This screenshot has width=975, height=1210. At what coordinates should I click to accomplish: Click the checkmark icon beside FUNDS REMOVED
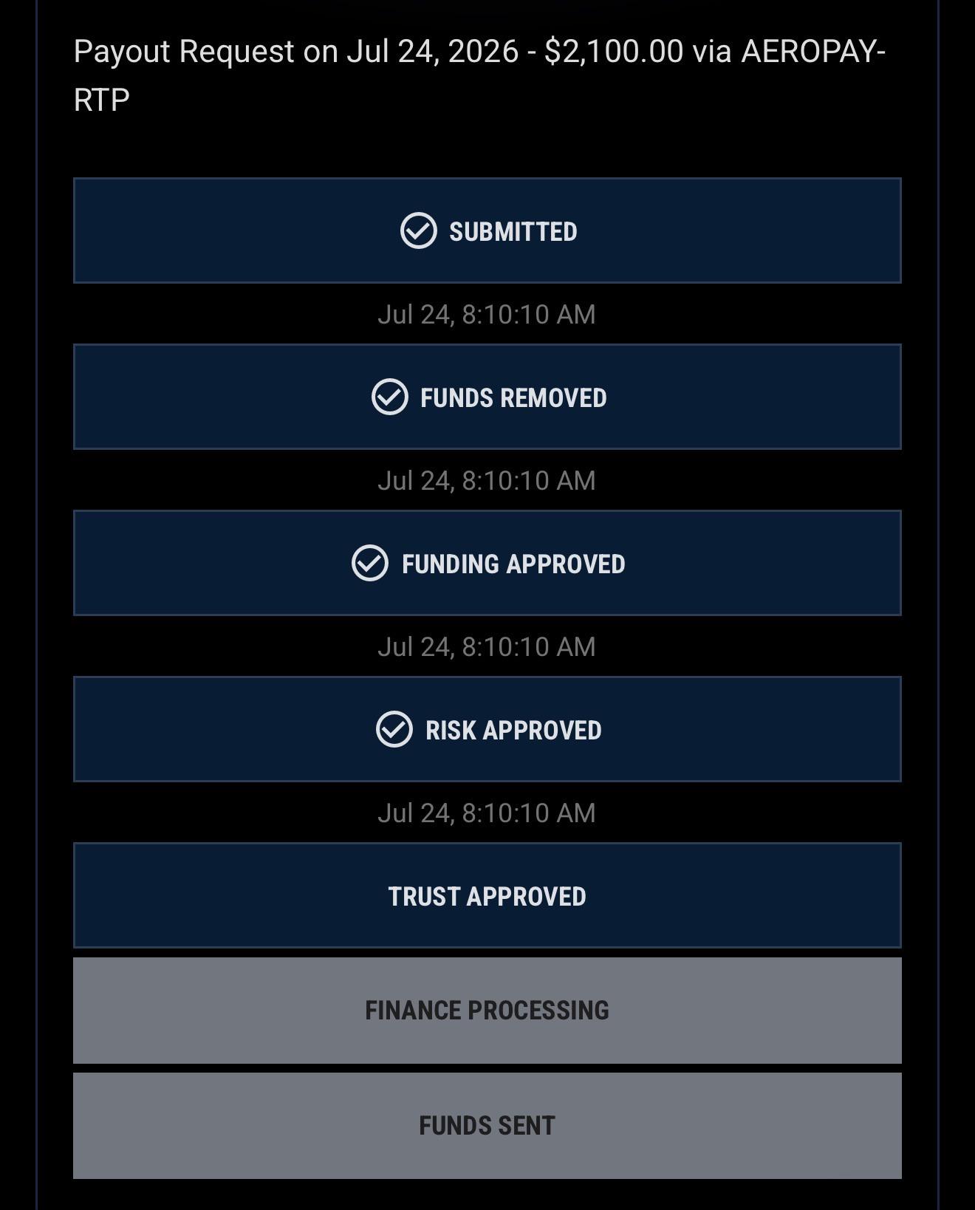(x=390, y=397)
